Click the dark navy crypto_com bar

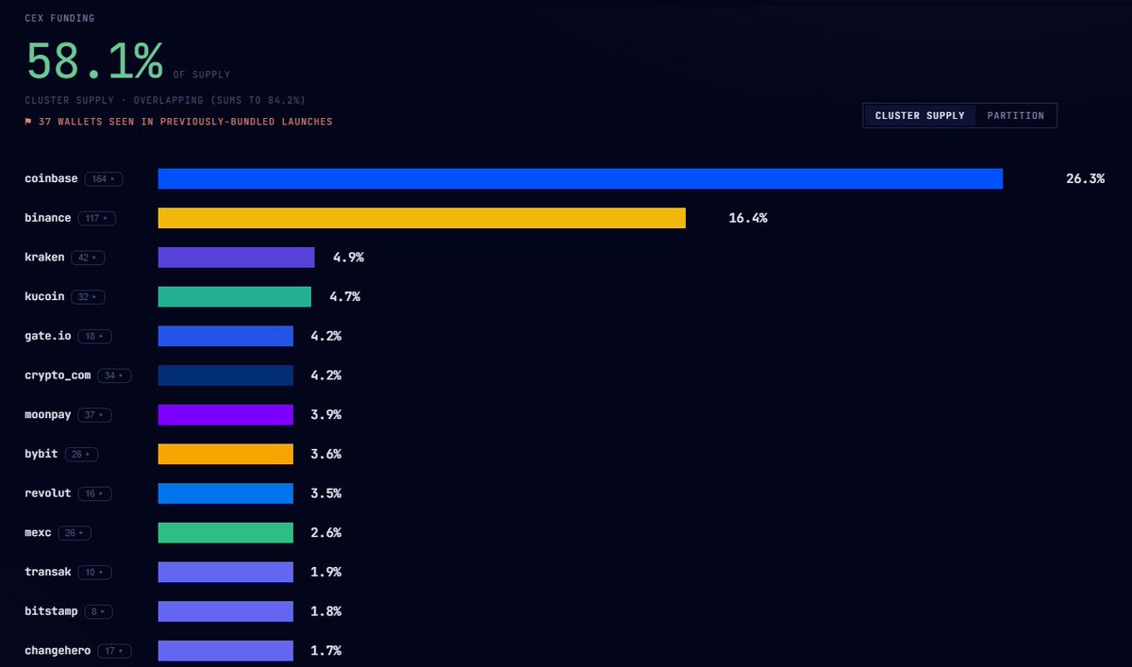pyautogui.click(x=225, y=375)
